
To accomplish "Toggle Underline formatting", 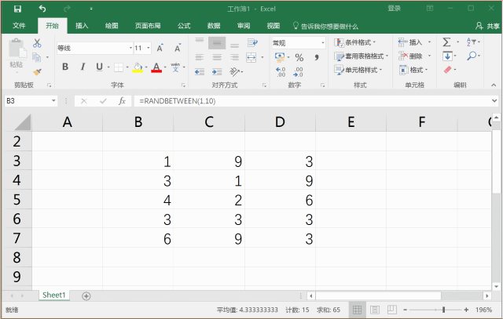I will (x=100, y=67).
